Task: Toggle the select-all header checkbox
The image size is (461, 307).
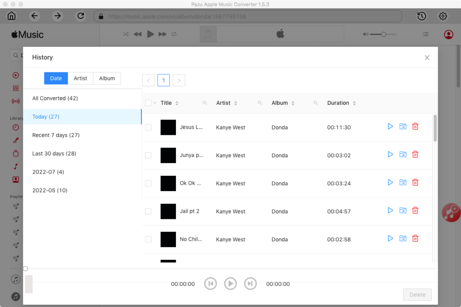Action: tap(148, 103)
